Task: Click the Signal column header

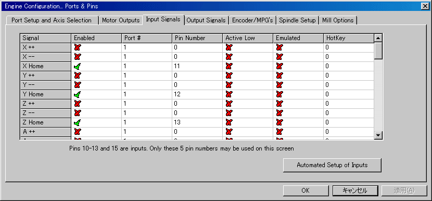Action: point(45,38)
